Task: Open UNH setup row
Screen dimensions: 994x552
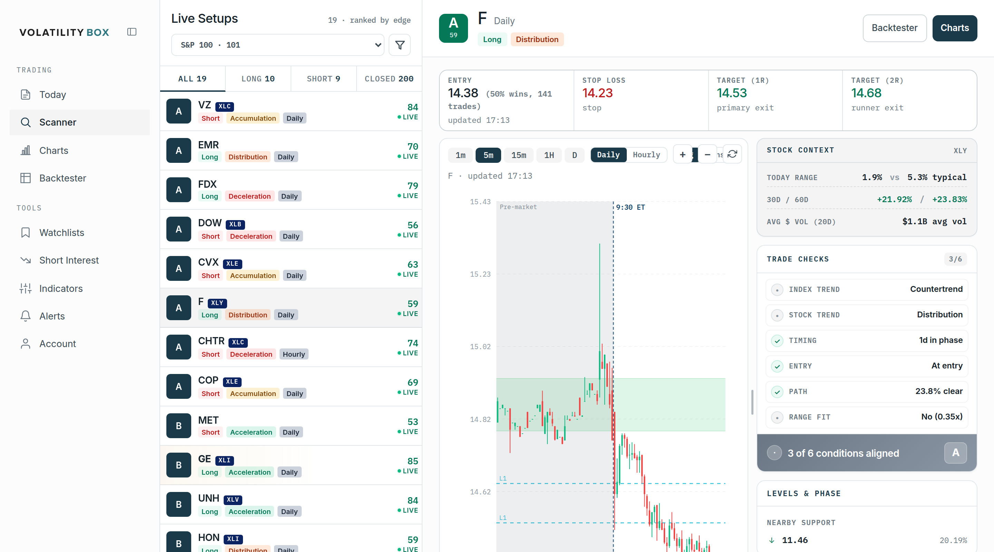Action: click(291, 504)
